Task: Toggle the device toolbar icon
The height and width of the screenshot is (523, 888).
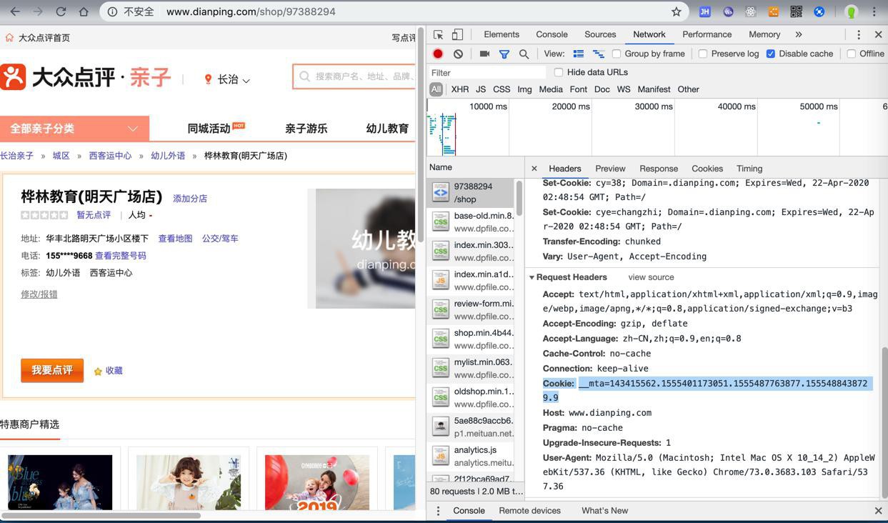Action: tap(457, 34)
